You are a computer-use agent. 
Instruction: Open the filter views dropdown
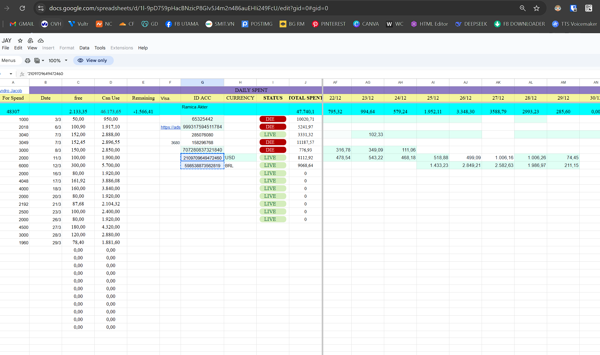(x=39, y=60)
